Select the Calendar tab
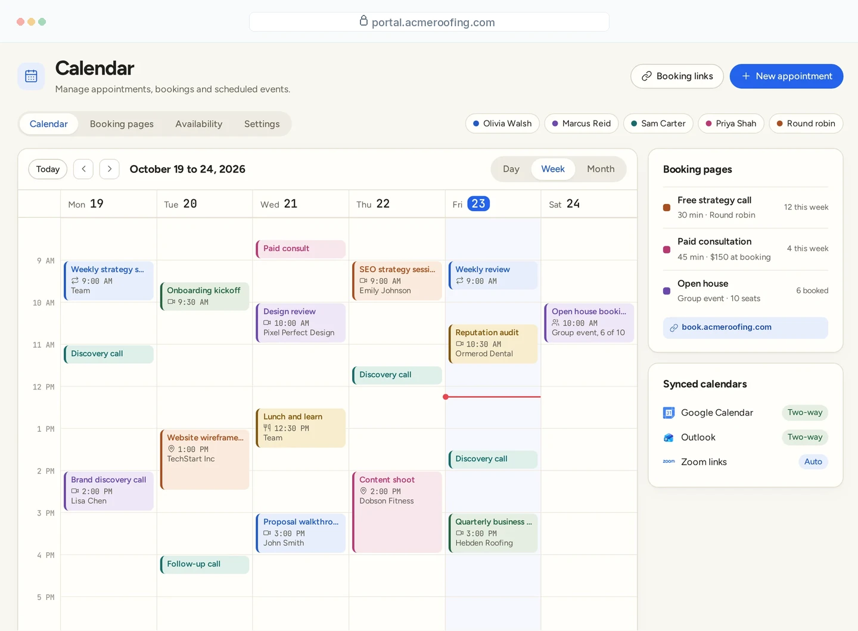858x631 pixels. click(x=49, y=124)
